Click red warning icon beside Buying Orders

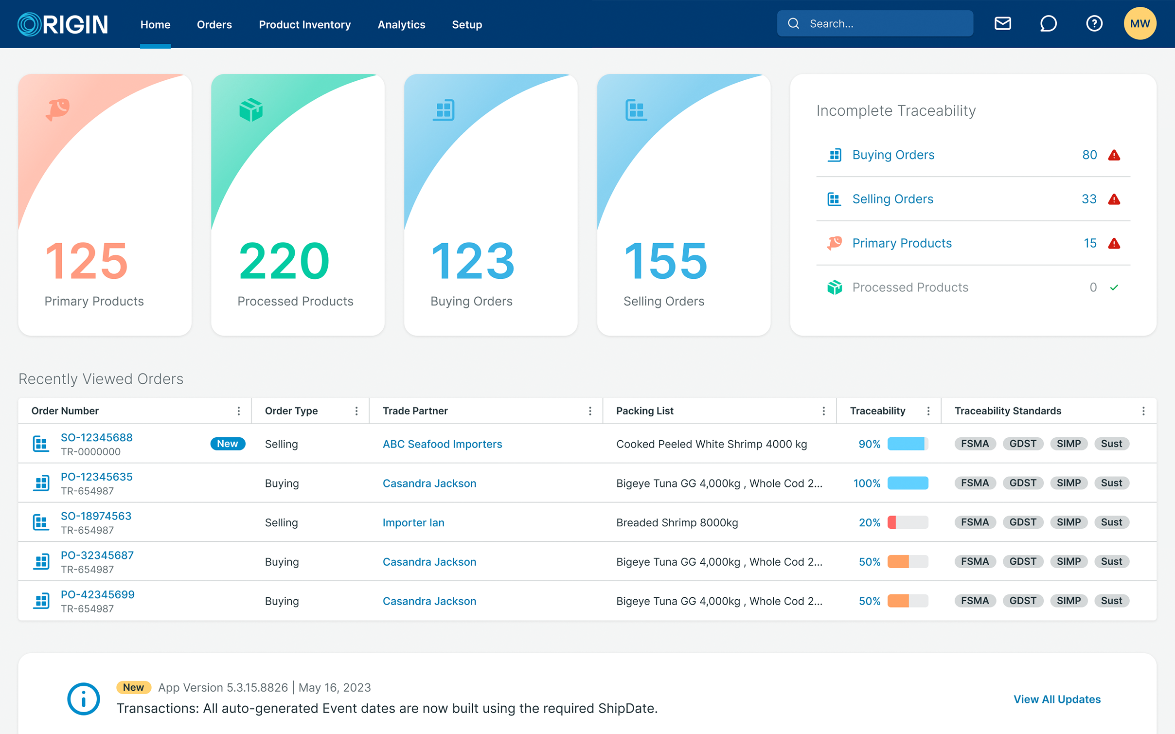tap(1114, 155)
